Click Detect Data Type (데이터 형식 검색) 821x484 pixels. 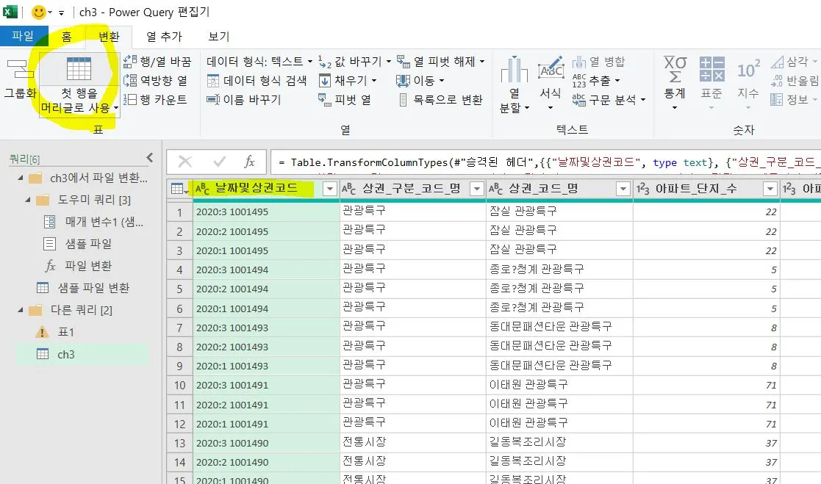pos(257,81)
